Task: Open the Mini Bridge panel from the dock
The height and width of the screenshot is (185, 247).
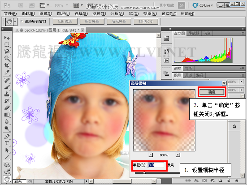Action: (166, 39)
